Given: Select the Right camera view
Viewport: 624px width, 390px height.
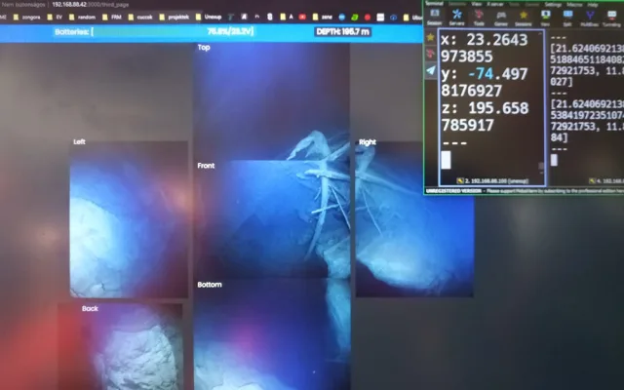Looking at the screenshot, I should [414, 219].
